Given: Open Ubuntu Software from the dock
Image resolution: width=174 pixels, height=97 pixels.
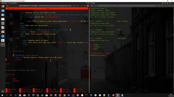Looking at the screenshot, I should click(3, 32).
